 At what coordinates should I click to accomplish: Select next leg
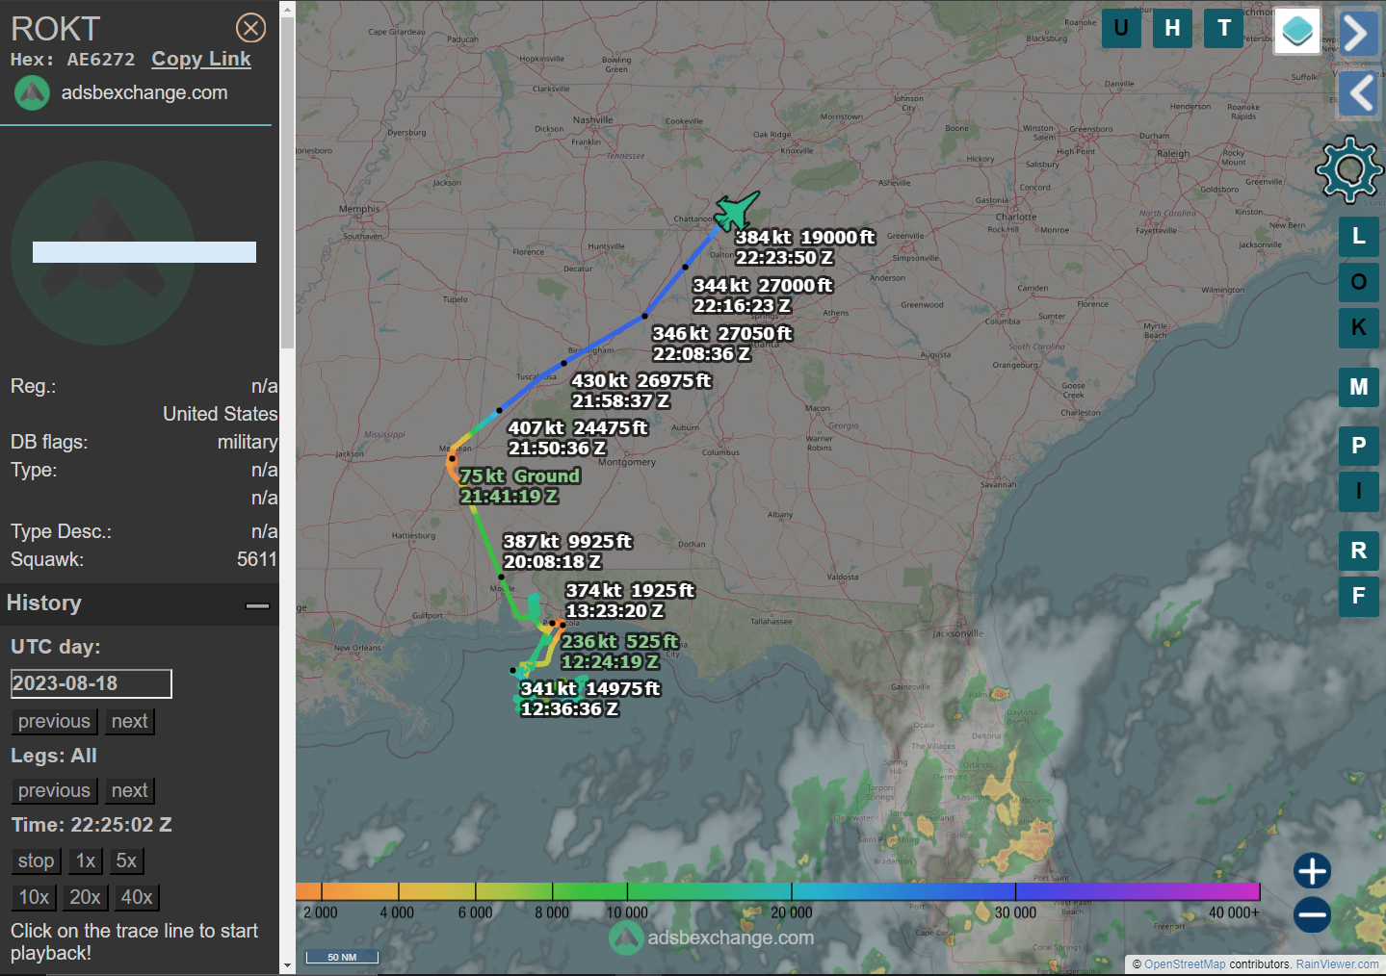pos(130,790)
